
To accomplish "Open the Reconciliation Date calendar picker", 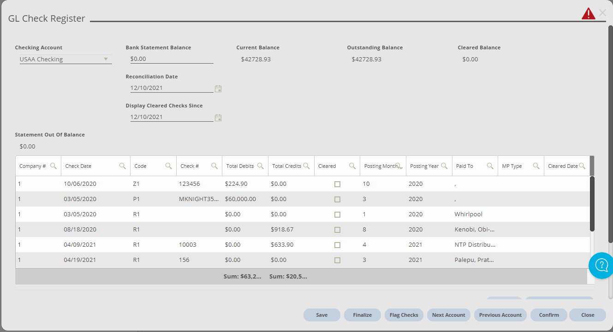I will coord(219,89).
